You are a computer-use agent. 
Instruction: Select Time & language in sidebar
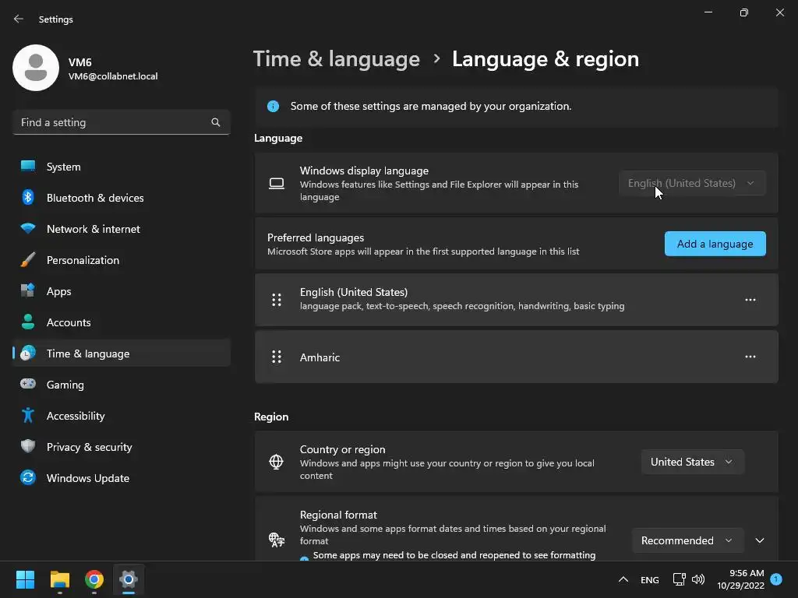point(121,354)
